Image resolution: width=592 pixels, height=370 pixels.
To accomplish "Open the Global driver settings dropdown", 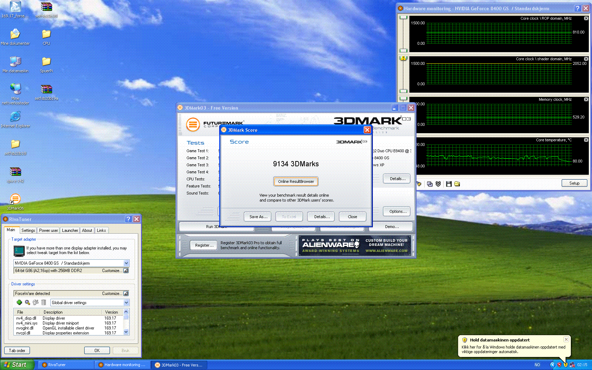I will click(126, 303).
